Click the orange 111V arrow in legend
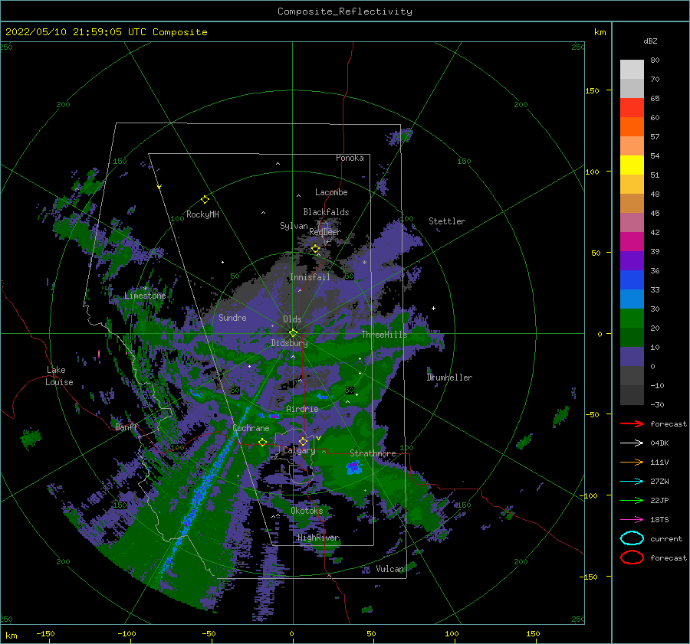Image resolution: width=690 pixels, height=644 pixels. pos(632,462)
